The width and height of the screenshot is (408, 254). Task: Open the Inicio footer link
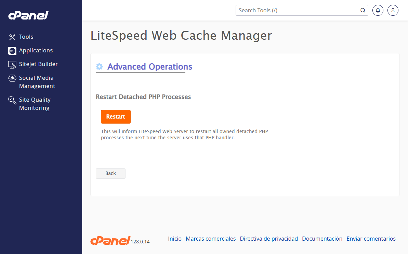[x=175, y=239]
